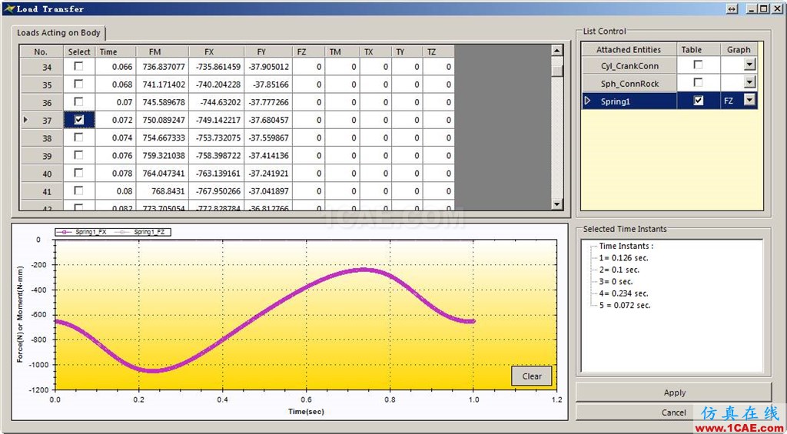Viewport: 787px width, 434px height.
Task: Click the Load Transfer title bar app icon
Action: pos(8,8)
